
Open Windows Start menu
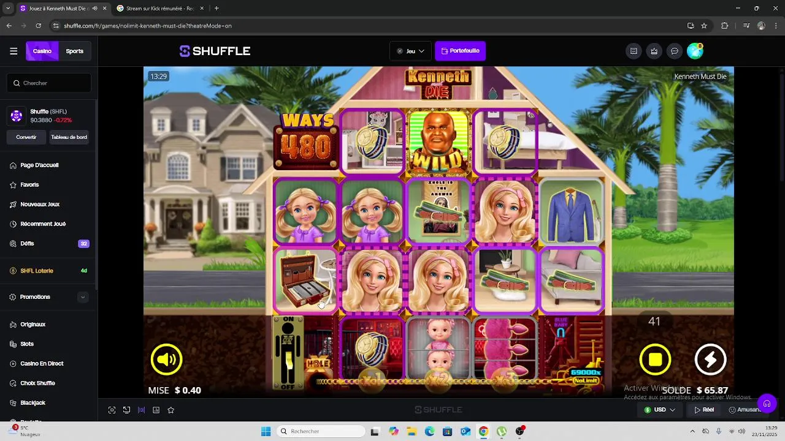click(x=266, y=432)
